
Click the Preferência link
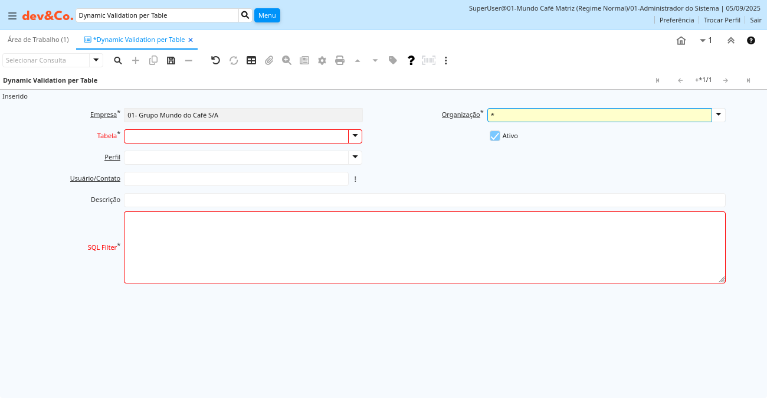tap(677, 20)
